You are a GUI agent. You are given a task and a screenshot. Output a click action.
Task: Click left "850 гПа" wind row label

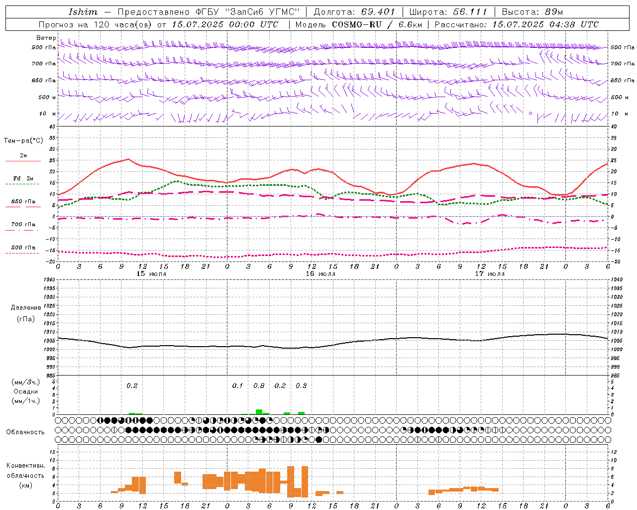pos(44,80)
